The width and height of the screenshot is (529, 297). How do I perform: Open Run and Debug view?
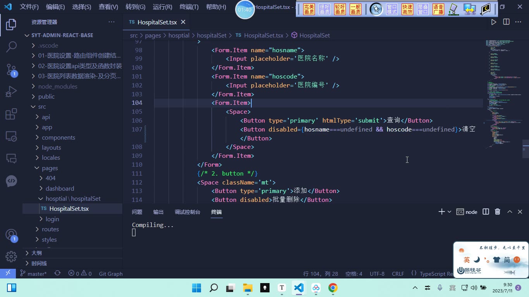(11, 92)
